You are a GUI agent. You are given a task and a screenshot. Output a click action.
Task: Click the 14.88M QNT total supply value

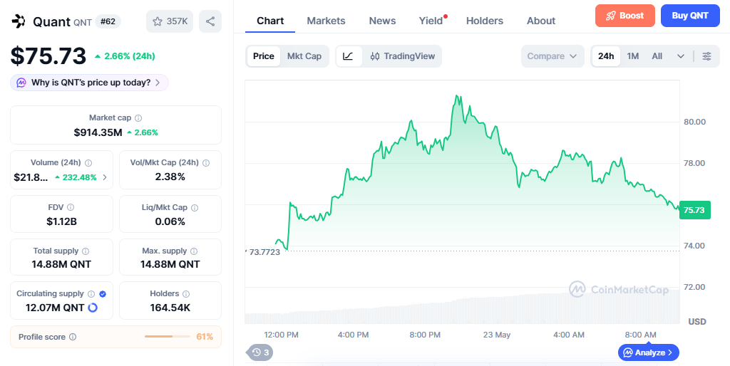click(x=61, y=265)
